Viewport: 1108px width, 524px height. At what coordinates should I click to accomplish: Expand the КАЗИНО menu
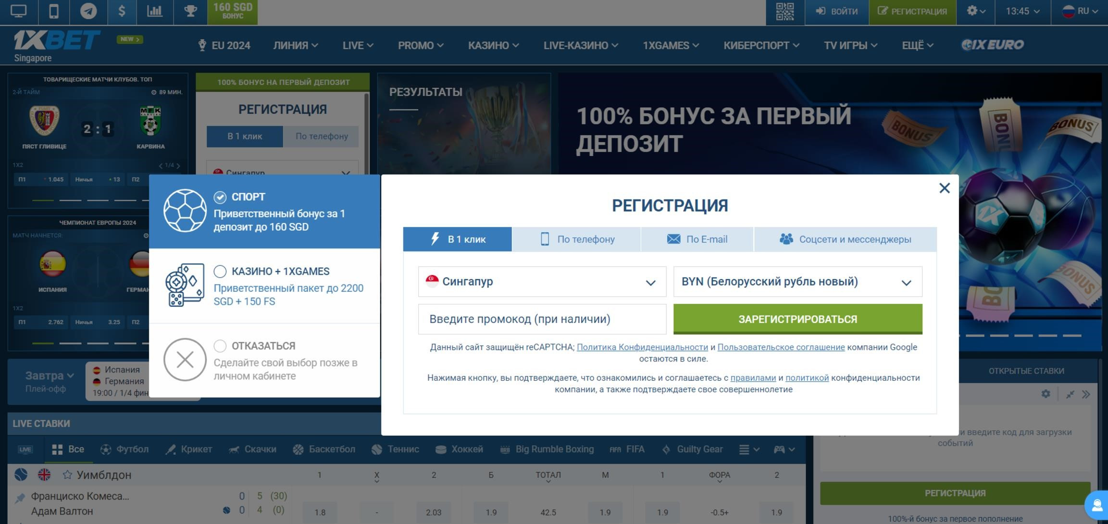click(x=494, y=46)
